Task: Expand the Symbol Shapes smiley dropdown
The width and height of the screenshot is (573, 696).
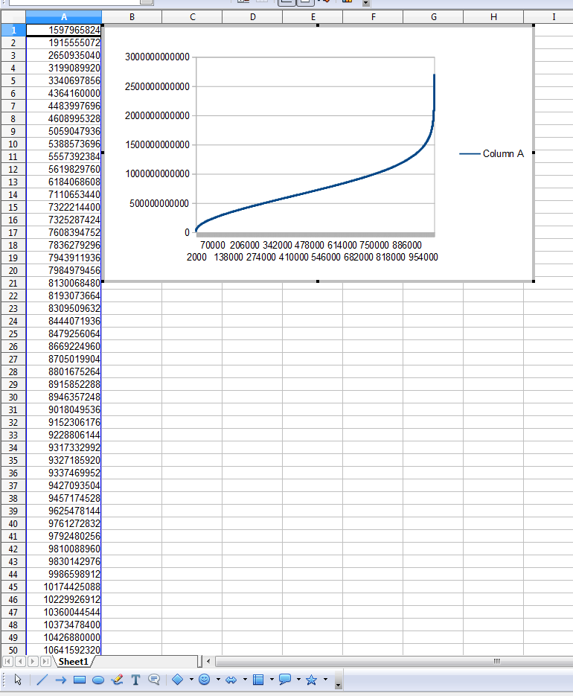Action: (x=218, y=679)
